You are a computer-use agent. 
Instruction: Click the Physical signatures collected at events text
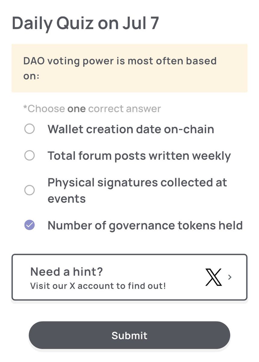click(137, 191)
